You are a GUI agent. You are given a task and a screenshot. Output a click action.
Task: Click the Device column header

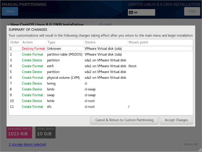(90, 42)
